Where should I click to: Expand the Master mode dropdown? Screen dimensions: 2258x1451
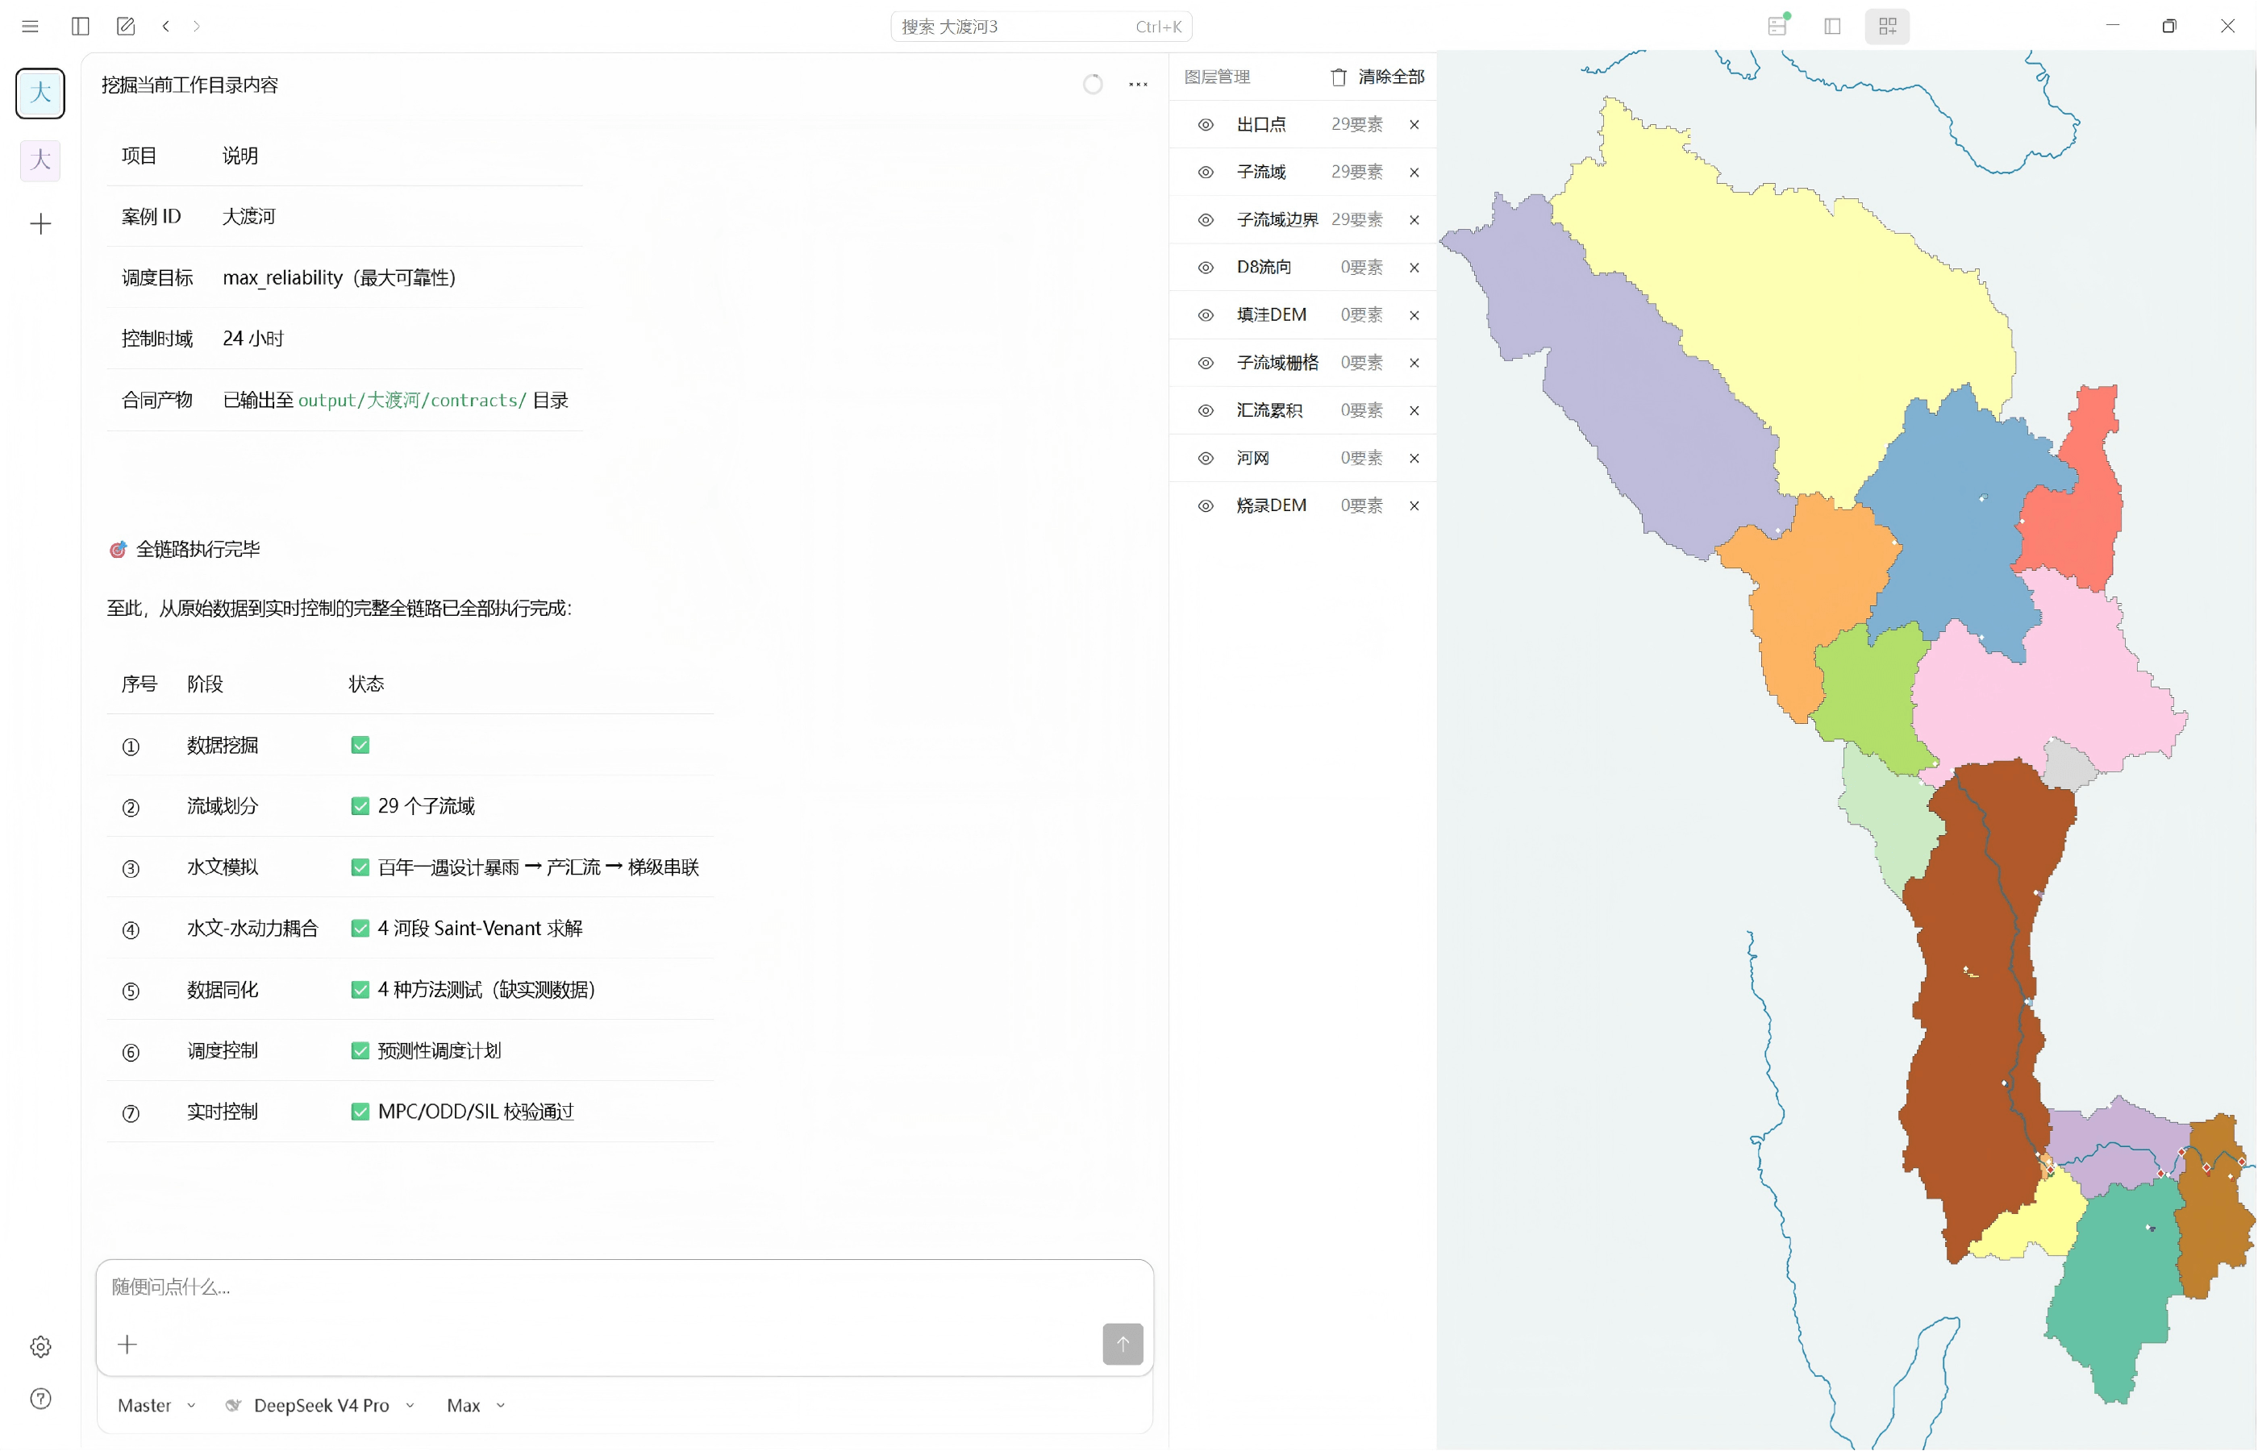pos(156,1406)
